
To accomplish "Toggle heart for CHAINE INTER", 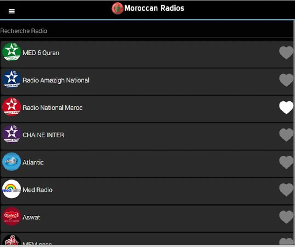I will tap(286, 135).
